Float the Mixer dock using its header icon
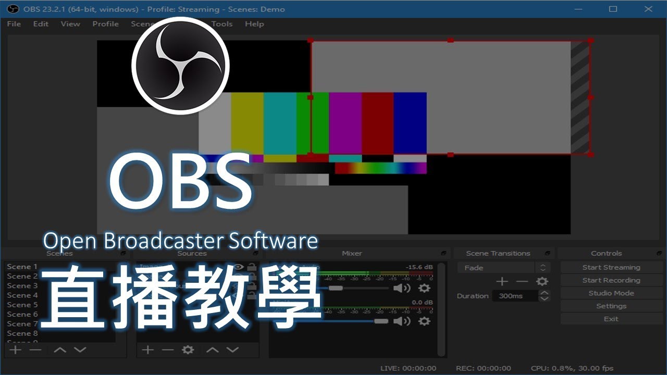 pyautogui.click(x=443, y=253)
